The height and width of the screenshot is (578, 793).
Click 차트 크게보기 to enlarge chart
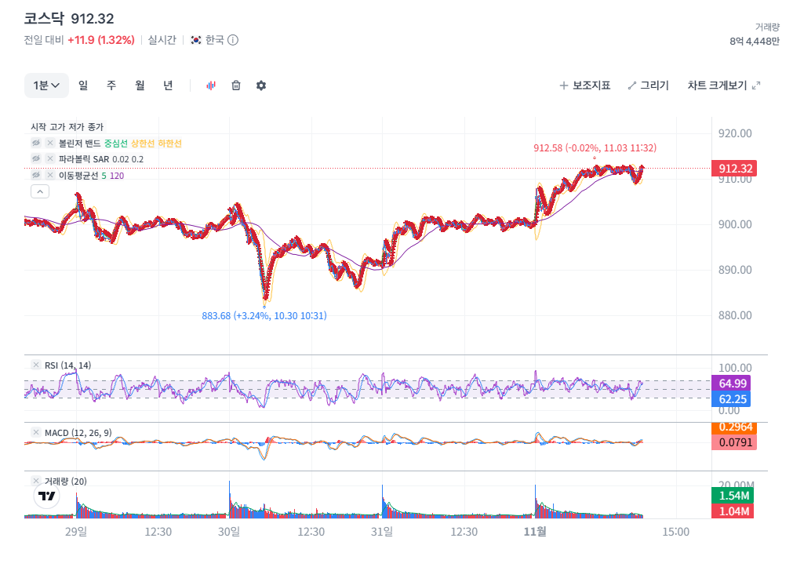pyautogui.click(x=723, y=85)
